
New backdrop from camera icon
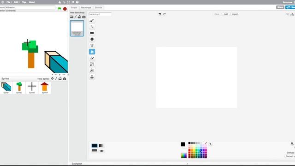pyautogui.click(x=84, y=17)
